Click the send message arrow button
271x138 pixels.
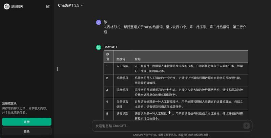tap(246, 126)
